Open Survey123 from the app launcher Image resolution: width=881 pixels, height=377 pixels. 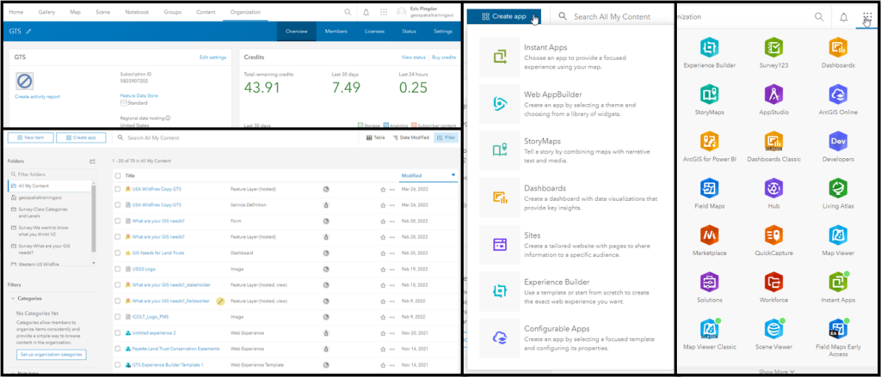(773, 46)
